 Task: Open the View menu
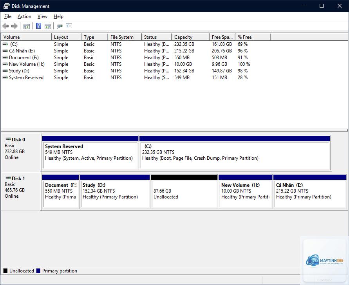click(42, 16)
